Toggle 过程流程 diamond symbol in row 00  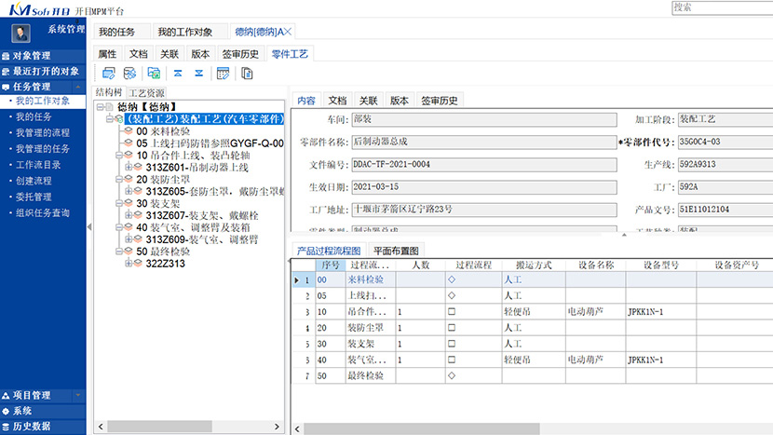coord(452,279)
